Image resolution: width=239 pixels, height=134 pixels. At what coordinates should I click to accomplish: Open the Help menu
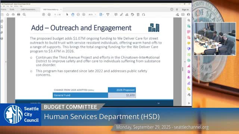21,6
